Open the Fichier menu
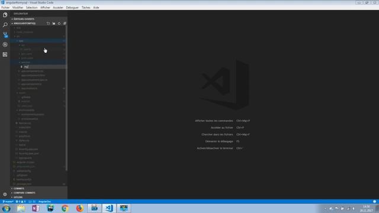379x213 pixels. pos(5,8)
